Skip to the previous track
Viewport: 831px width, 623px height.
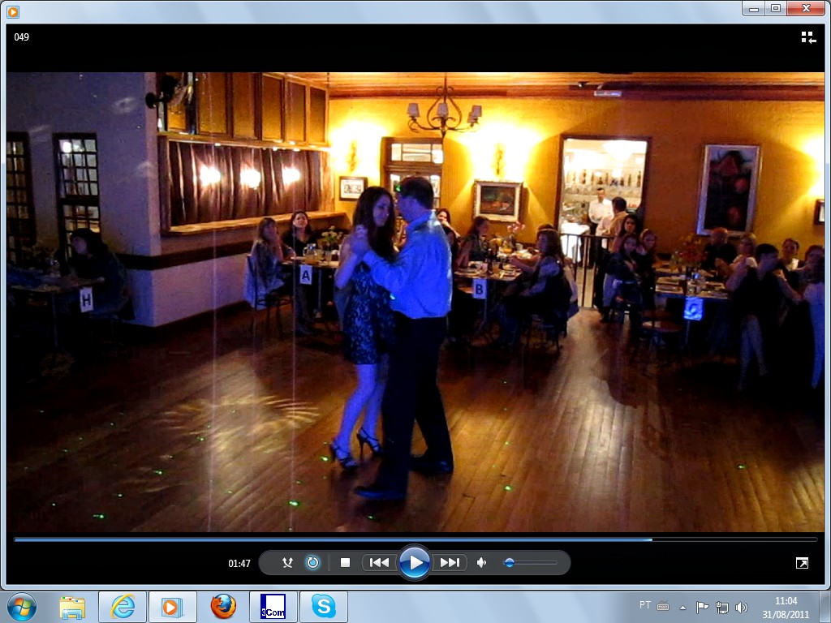pyautogui.click(x=379, y=562)
